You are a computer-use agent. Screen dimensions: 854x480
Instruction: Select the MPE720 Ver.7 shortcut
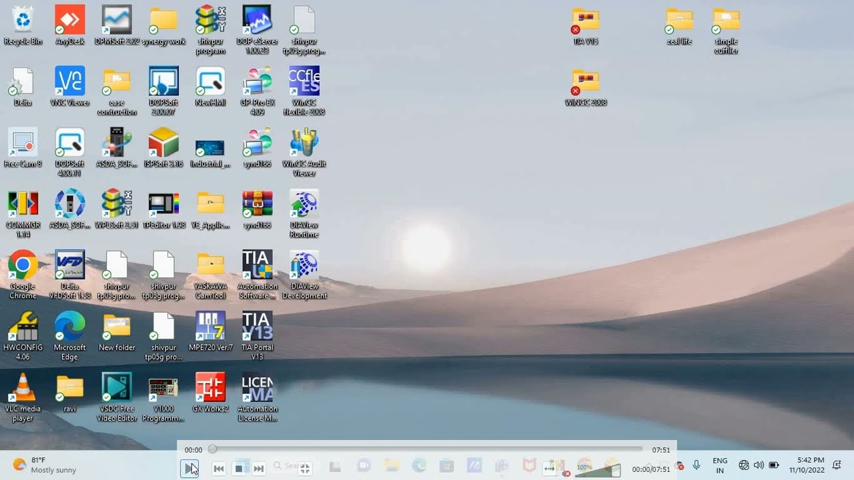pos(211,332)
